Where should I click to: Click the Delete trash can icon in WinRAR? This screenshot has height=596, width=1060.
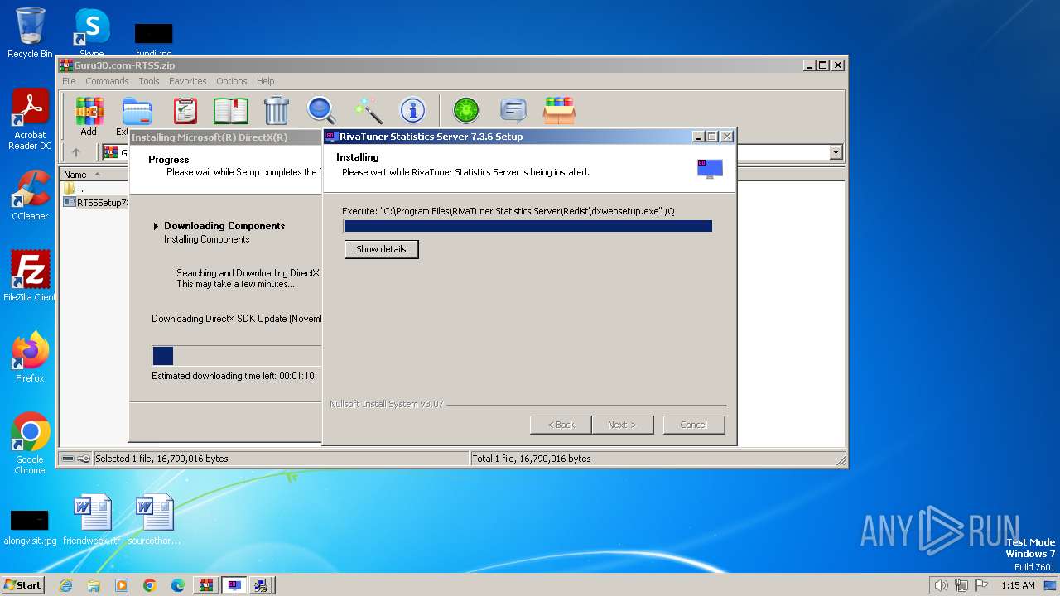[x=277, y=110]
